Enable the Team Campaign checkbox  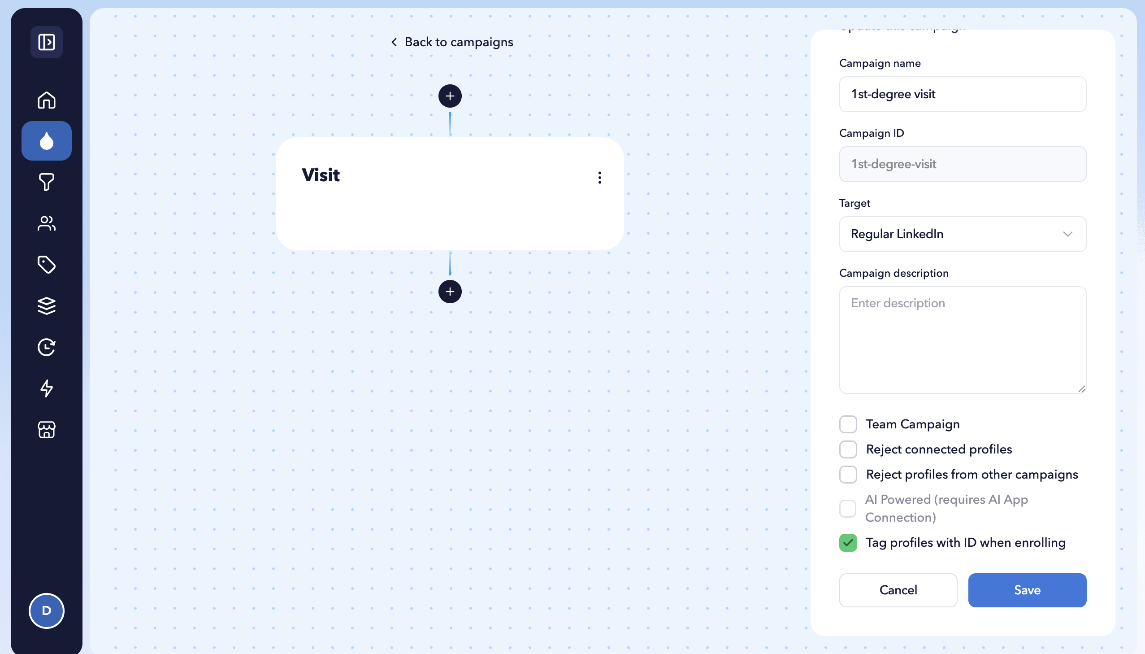[848, 424]
